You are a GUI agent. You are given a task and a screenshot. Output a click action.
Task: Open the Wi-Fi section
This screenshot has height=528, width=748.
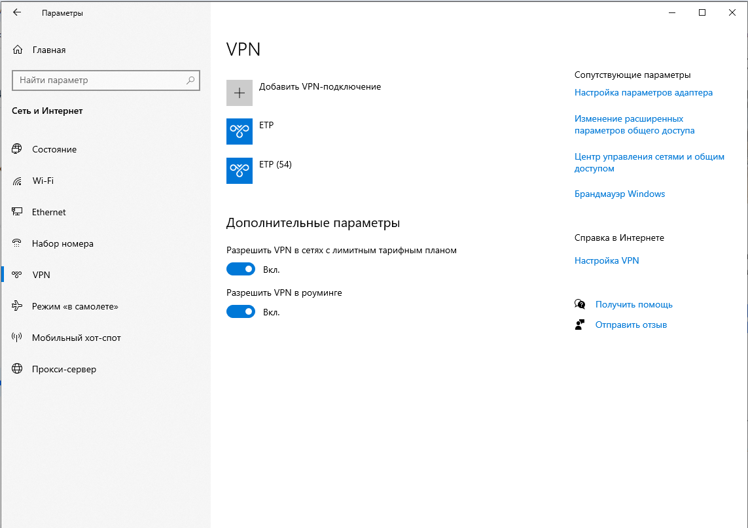[43, 181]
